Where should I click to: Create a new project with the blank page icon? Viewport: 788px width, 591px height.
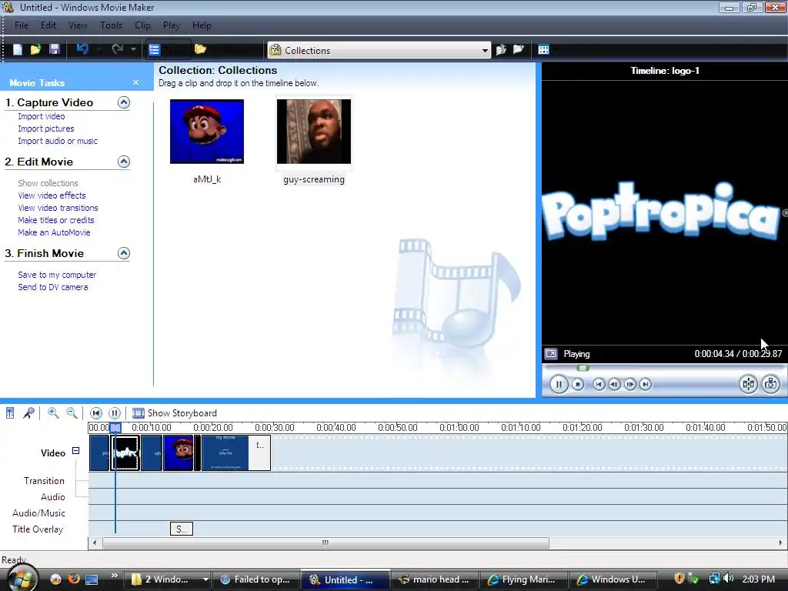click(18, 49)
